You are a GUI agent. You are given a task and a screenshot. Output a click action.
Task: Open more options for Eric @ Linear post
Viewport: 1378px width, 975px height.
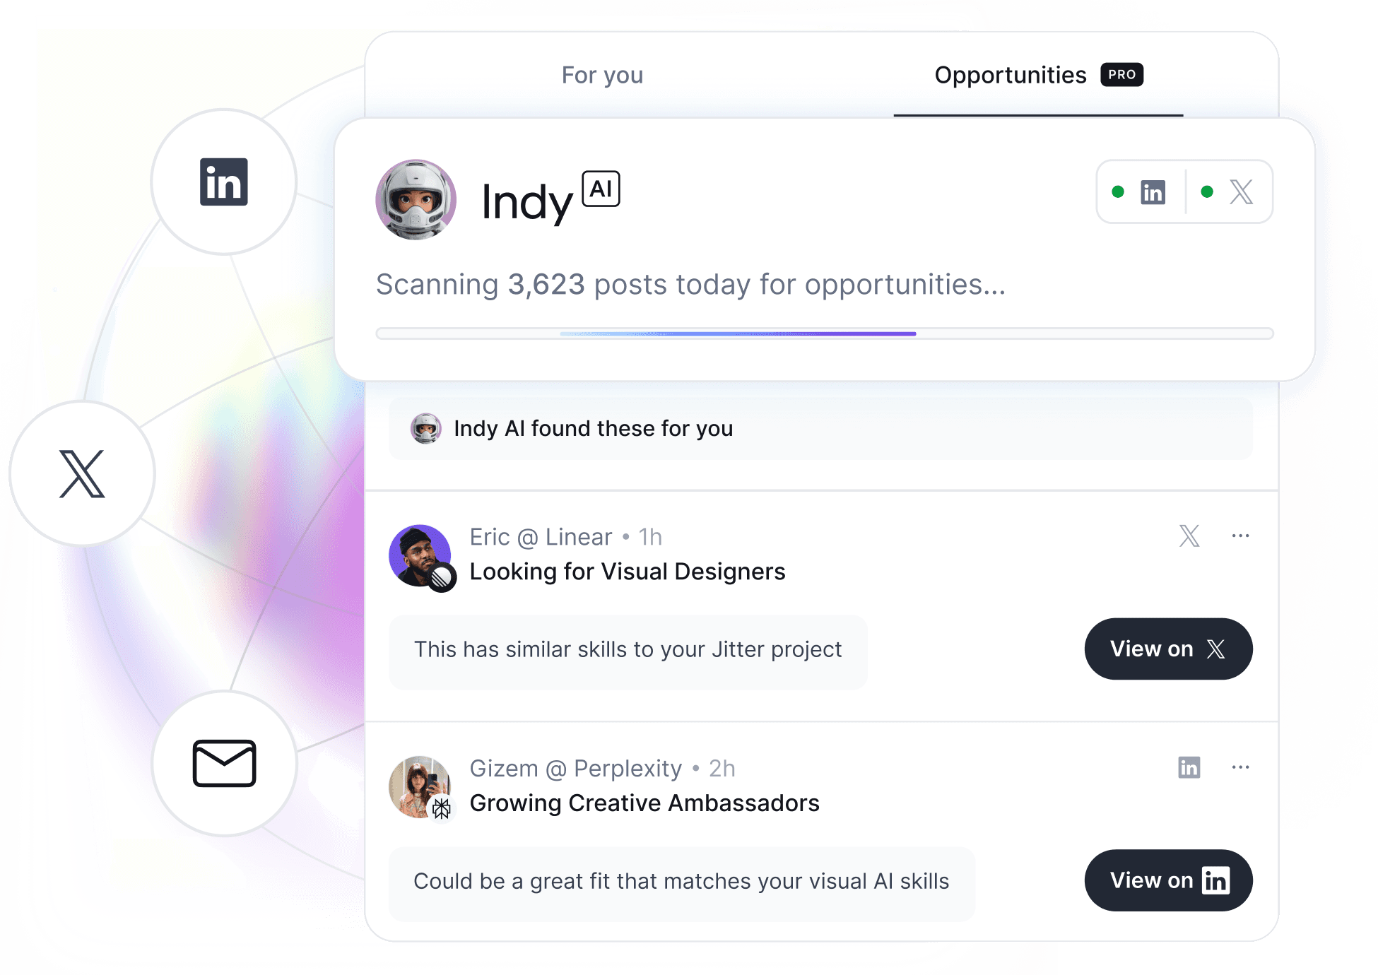tap(1240, 536)
